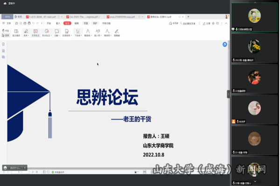Switch to the 特色功能 ribbon tab
This screenshot has width=280, height=186.
pos(106,23)
